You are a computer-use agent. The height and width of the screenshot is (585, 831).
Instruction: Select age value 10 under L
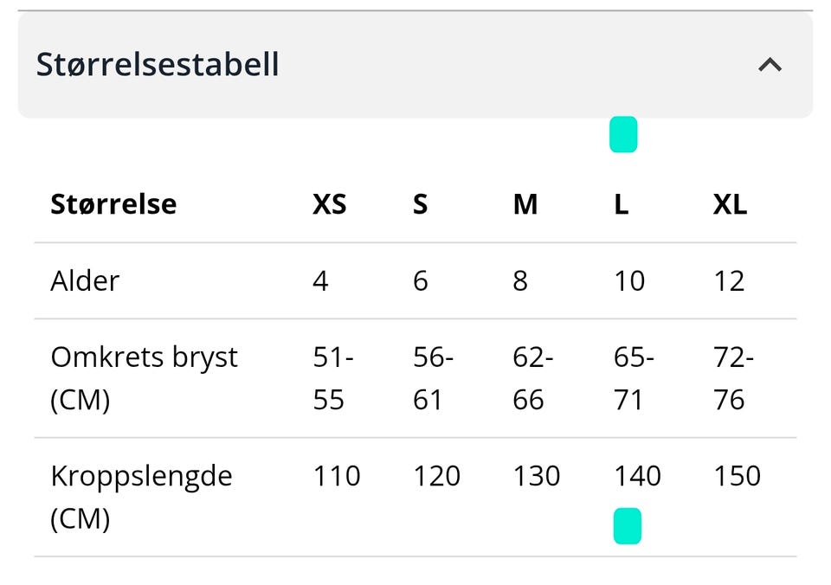[630, 280]
